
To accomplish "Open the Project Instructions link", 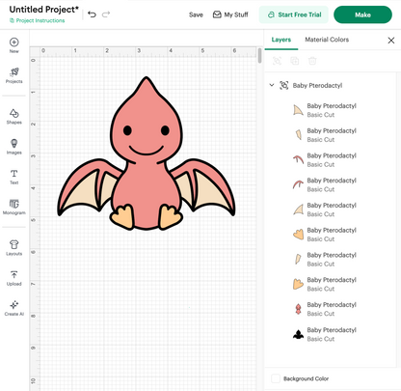I will pos(38,20).
